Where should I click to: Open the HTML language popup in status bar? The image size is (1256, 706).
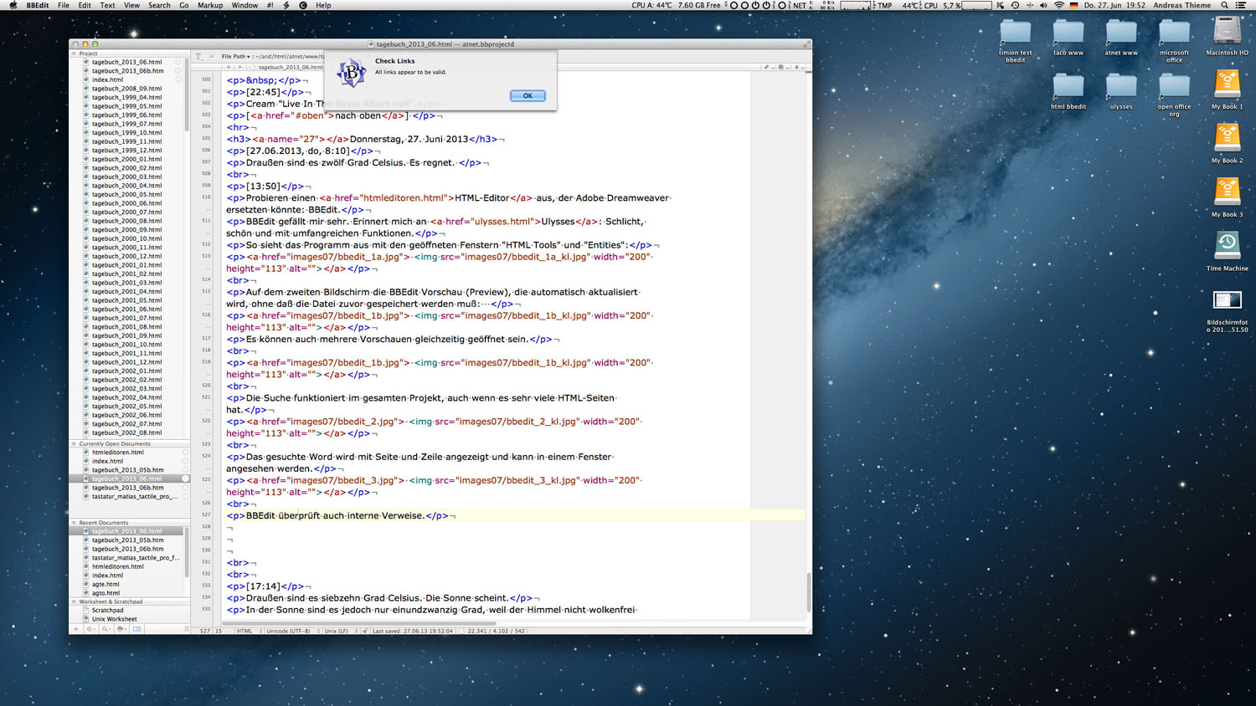249,631
